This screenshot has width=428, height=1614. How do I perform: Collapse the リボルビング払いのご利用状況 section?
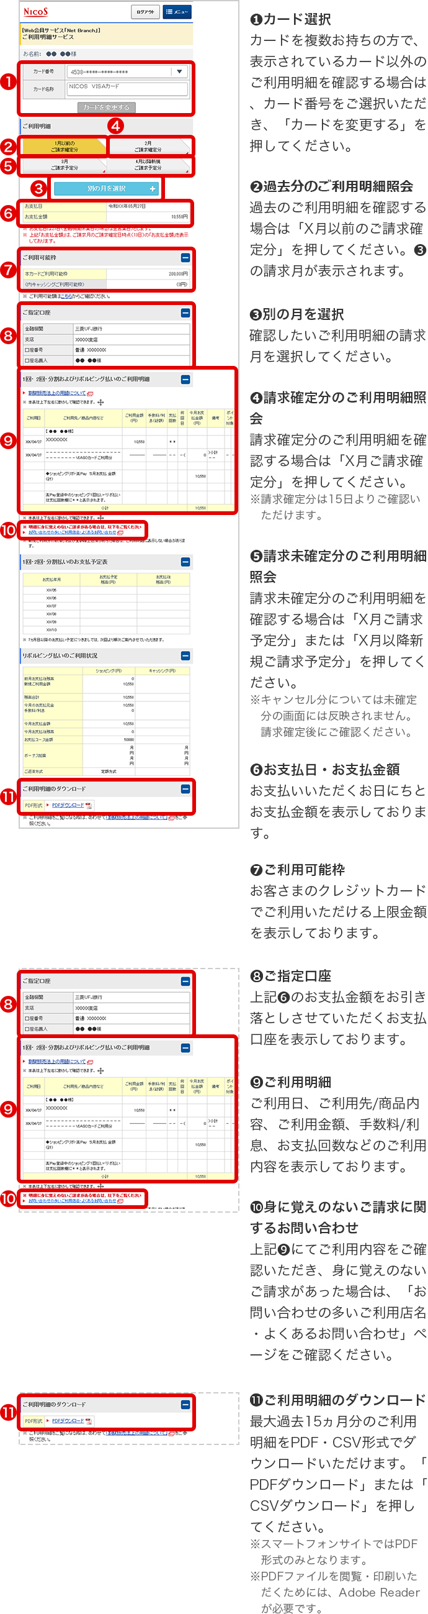click(x=185, y=655)
